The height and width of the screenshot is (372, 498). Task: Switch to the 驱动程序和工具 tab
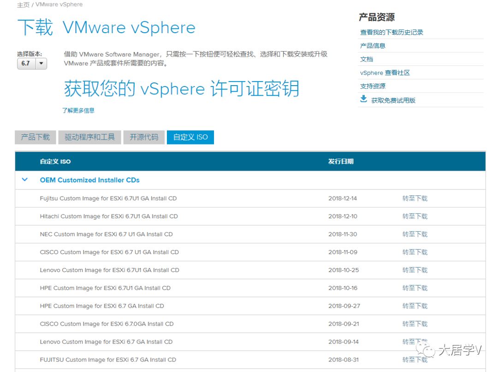click(89, 137)
